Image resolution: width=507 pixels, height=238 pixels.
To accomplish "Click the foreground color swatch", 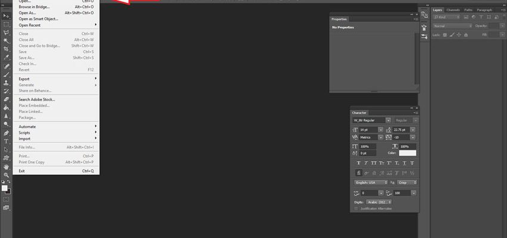I will pos(5,188).
